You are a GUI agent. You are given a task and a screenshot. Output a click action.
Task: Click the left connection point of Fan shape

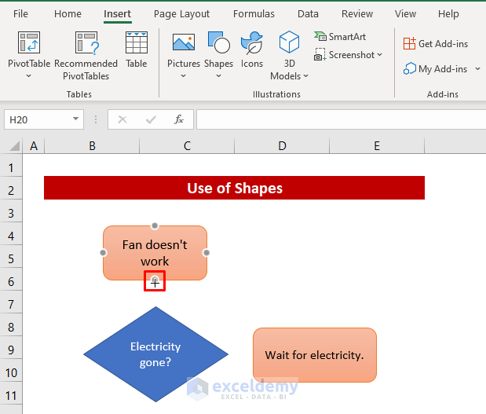click(103, 253)
